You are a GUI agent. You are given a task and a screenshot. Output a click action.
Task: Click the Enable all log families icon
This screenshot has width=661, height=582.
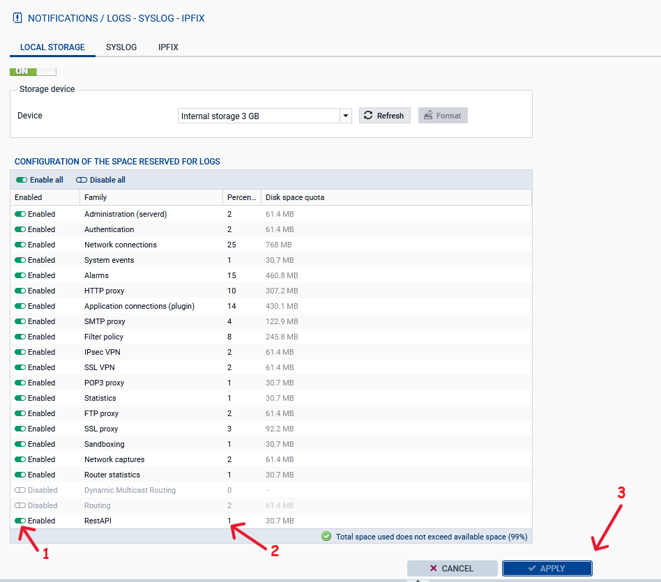(22, 180)
